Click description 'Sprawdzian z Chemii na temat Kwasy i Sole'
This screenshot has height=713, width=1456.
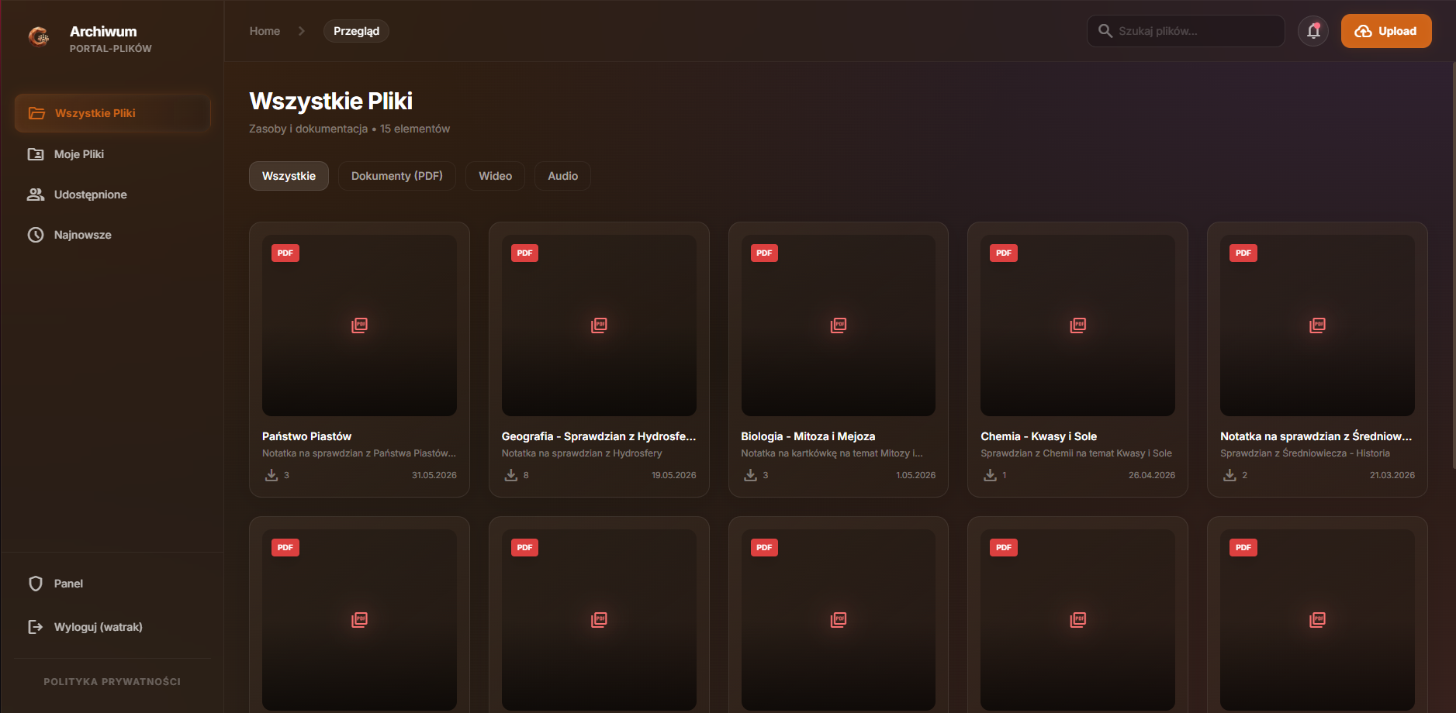pyautogui.click(x=1076, y=453)
